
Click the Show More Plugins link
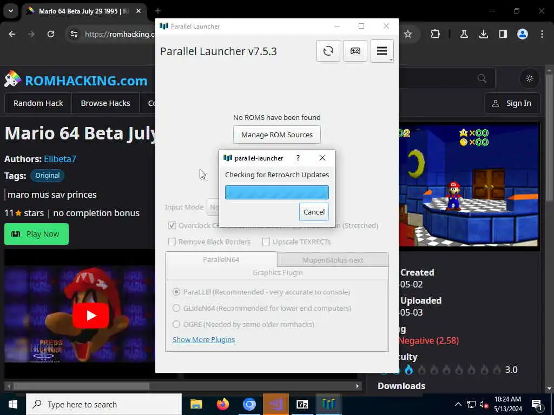tap(203, 339)
